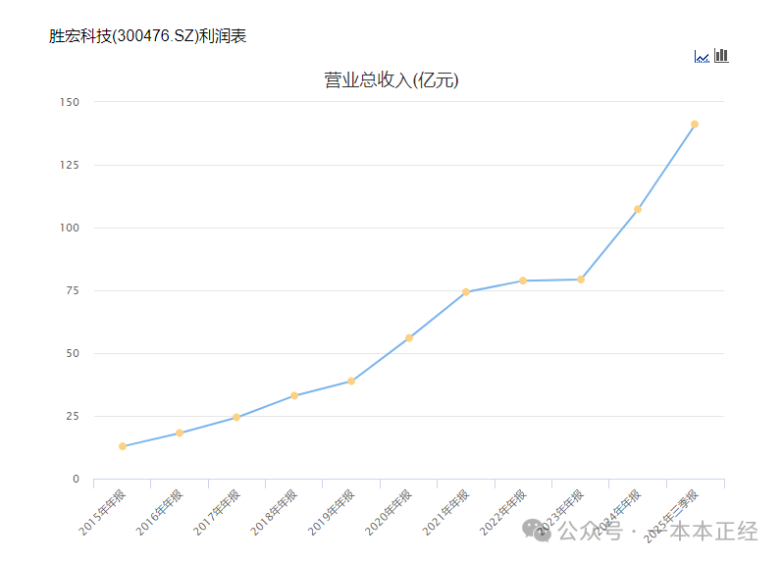Image resolution: width=783 pixels, height=562 pixels.
Task: Select the 2019年年报 data point
Action: (x=351, y=382)
